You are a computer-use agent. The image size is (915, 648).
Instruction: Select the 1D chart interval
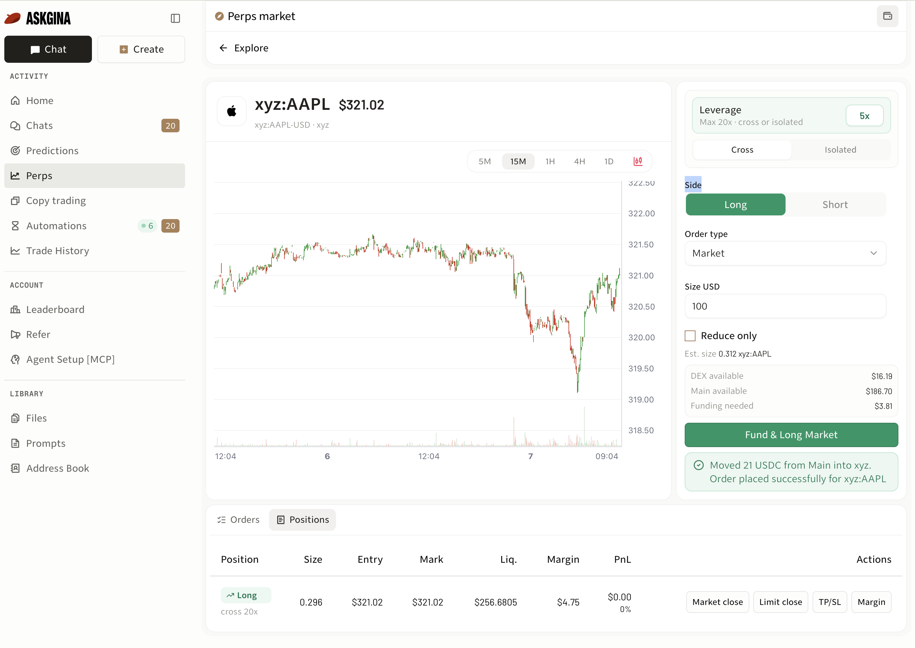[608, 162]
